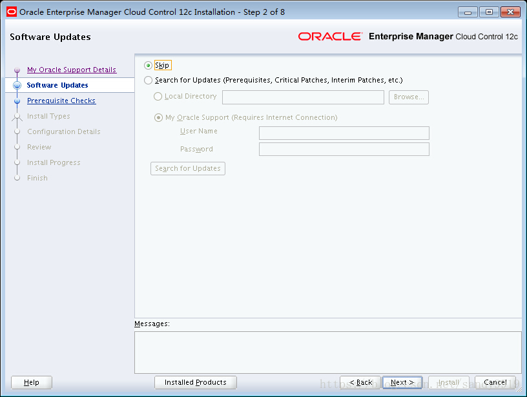Click the Review step bullet

click(17, 147)
